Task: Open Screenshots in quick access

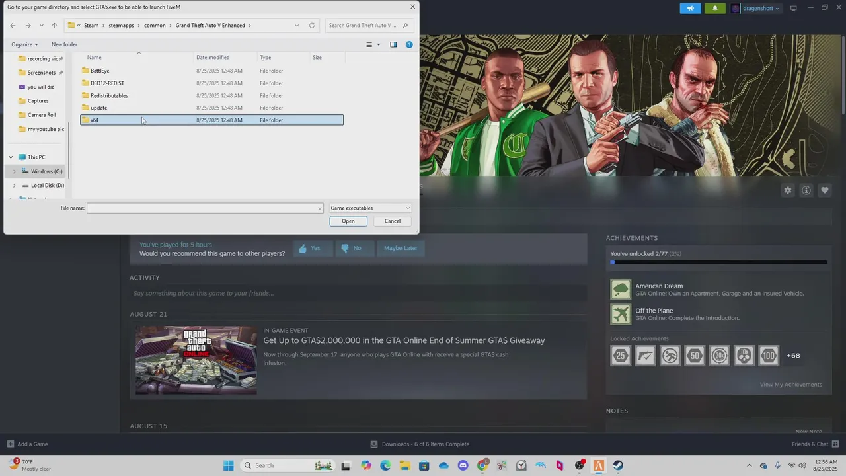Action: tap(41, 73)
